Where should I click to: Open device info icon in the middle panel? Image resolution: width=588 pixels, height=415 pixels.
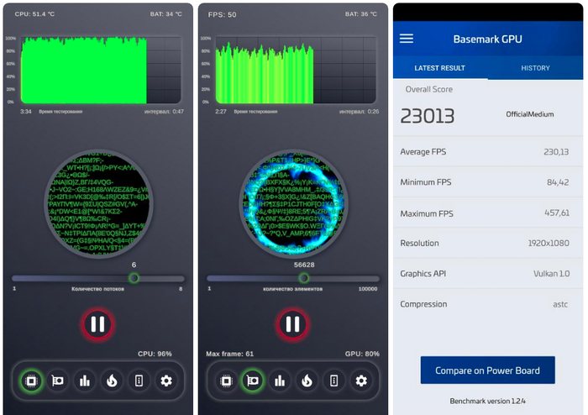tap(333, 381)
